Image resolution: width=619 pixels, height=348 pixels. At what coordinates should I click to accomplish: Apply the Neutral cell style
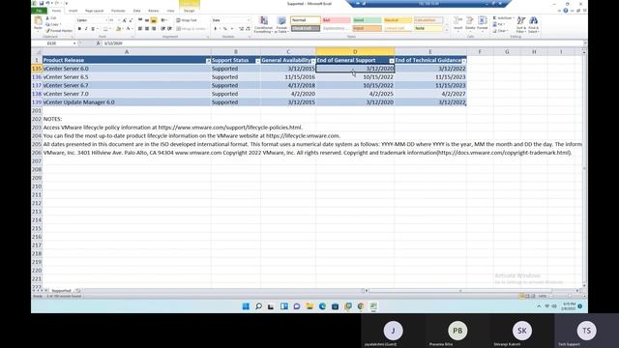tap(398, 20)
